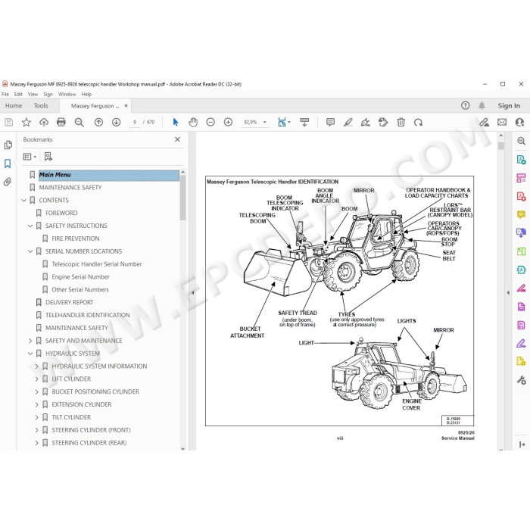The height and width of the screenshot is (530, 530).
Task: Click the Zoom out minus icon
Action: (210, 122)
